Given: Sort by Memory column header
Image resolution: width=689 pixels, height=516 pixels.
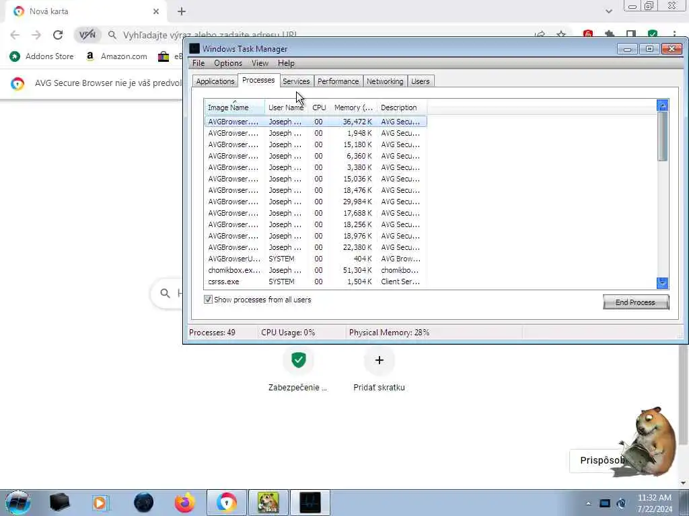Looking at the screenshot, I should (353, 107).
